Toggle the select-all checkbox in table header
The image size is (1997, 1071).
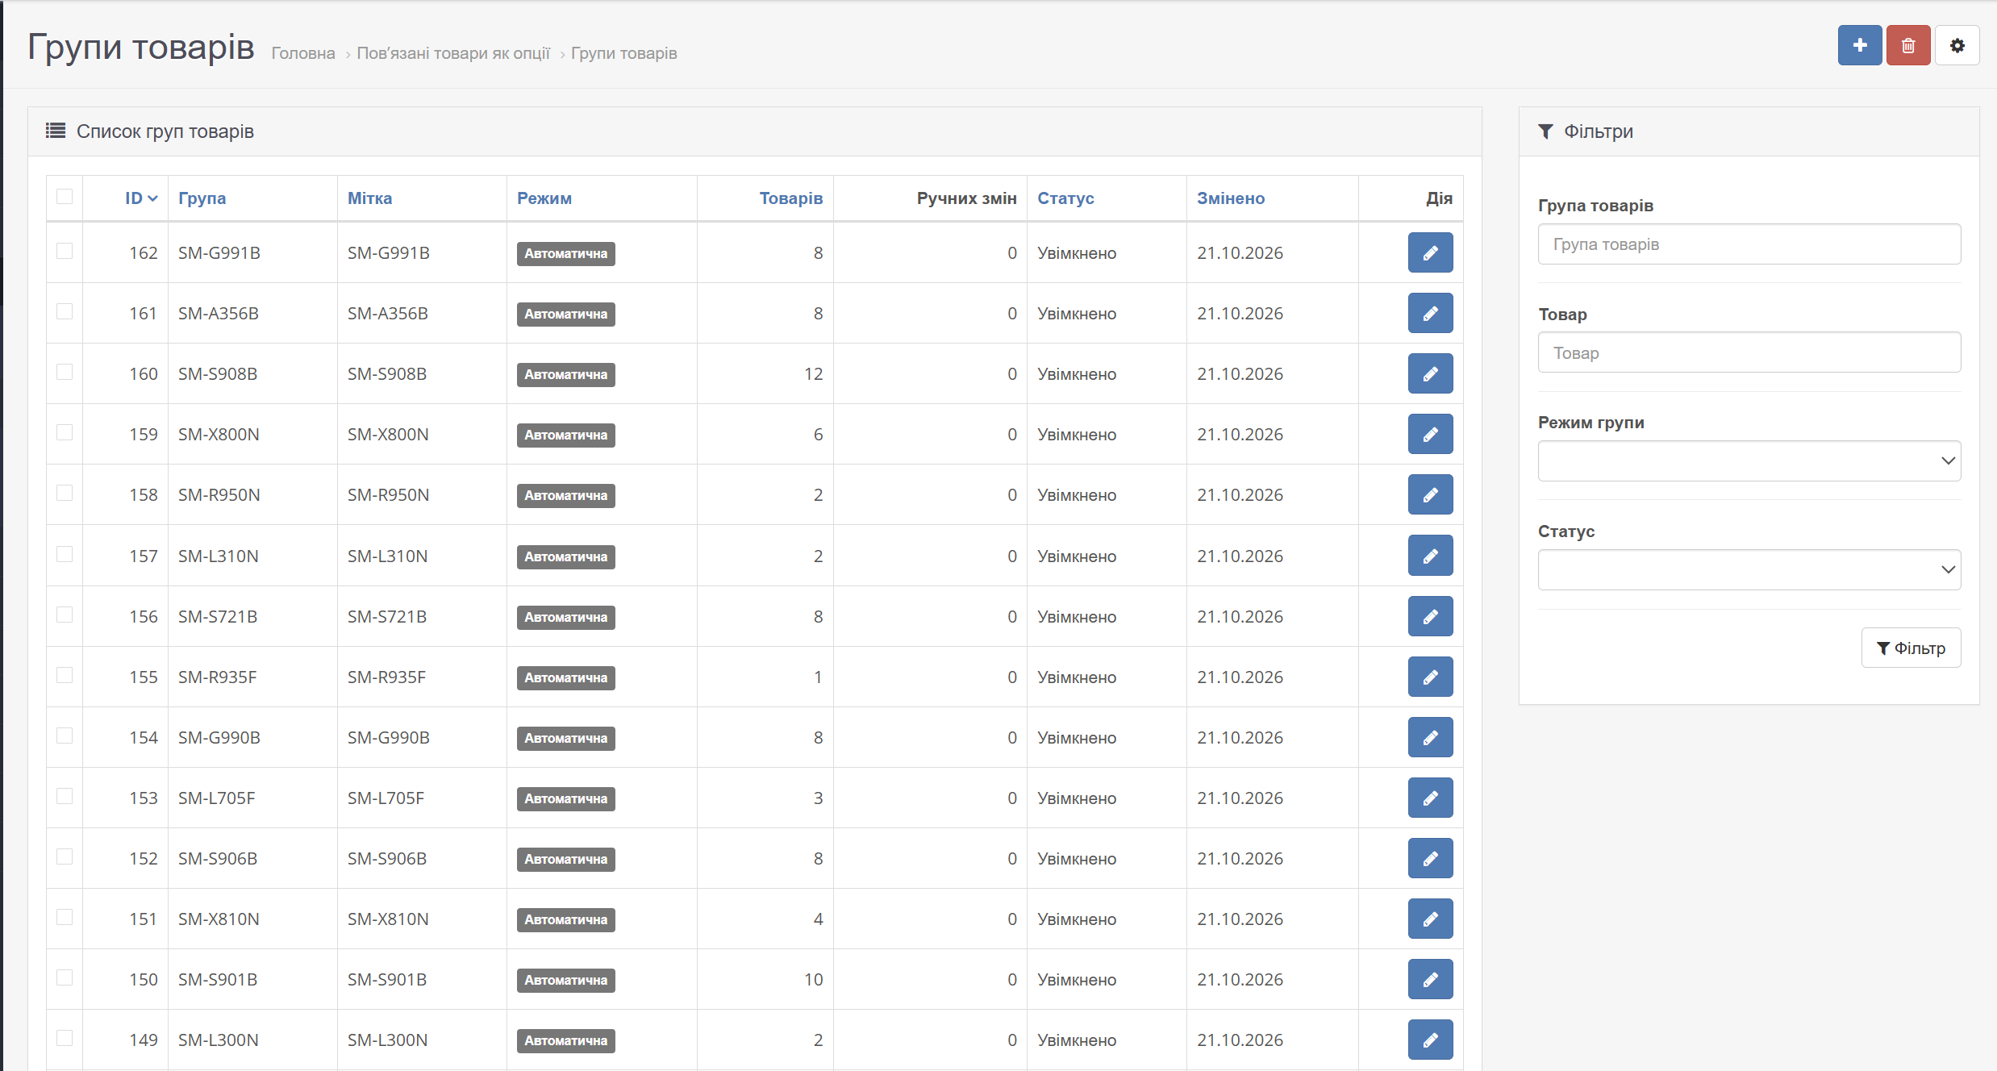[65, 197]
